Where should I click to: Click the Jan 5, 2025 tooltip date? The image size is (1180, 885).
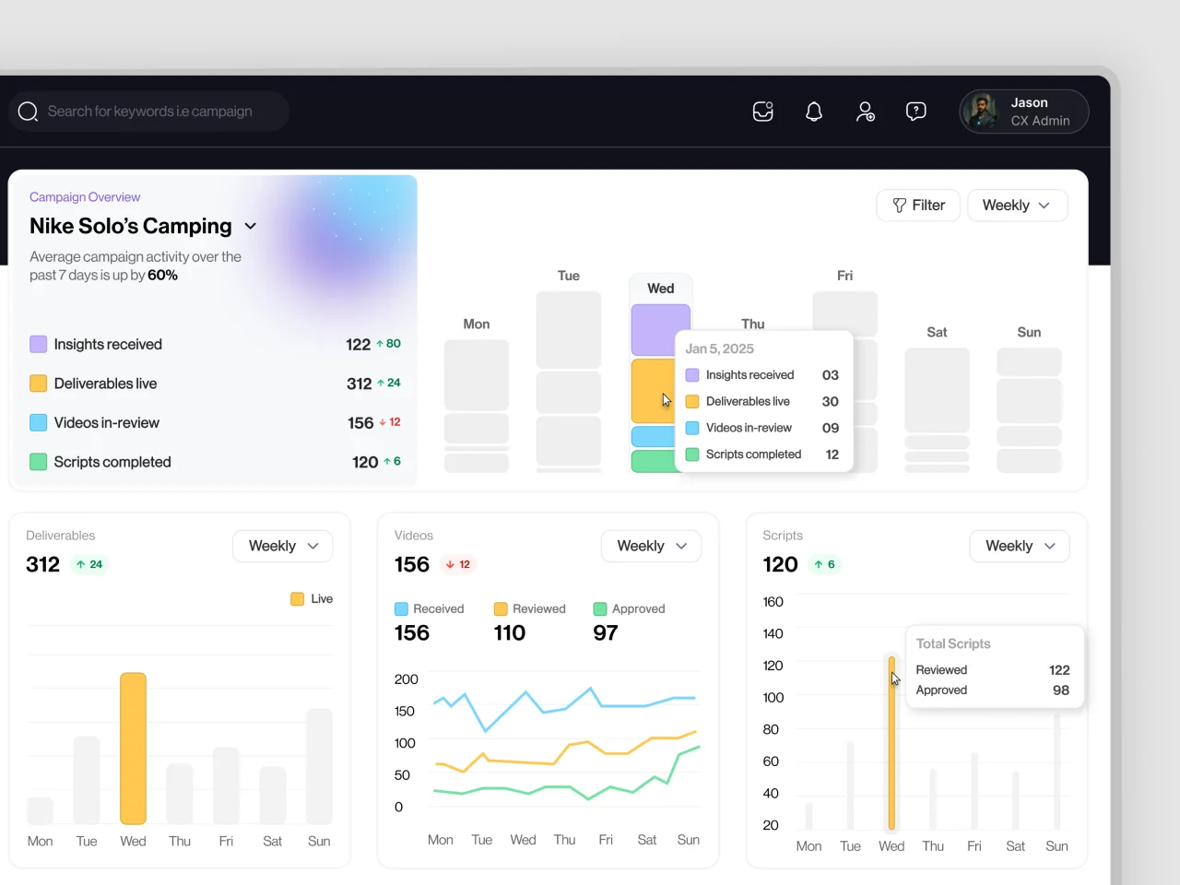pos(719,348)
